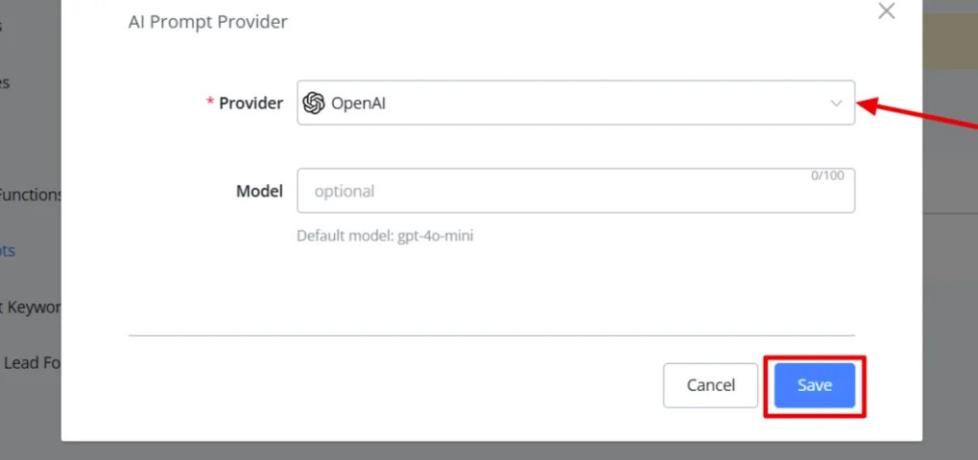Click the Provider field label
The height and width of the screenshot is (460, 978).
pos(250,103)
